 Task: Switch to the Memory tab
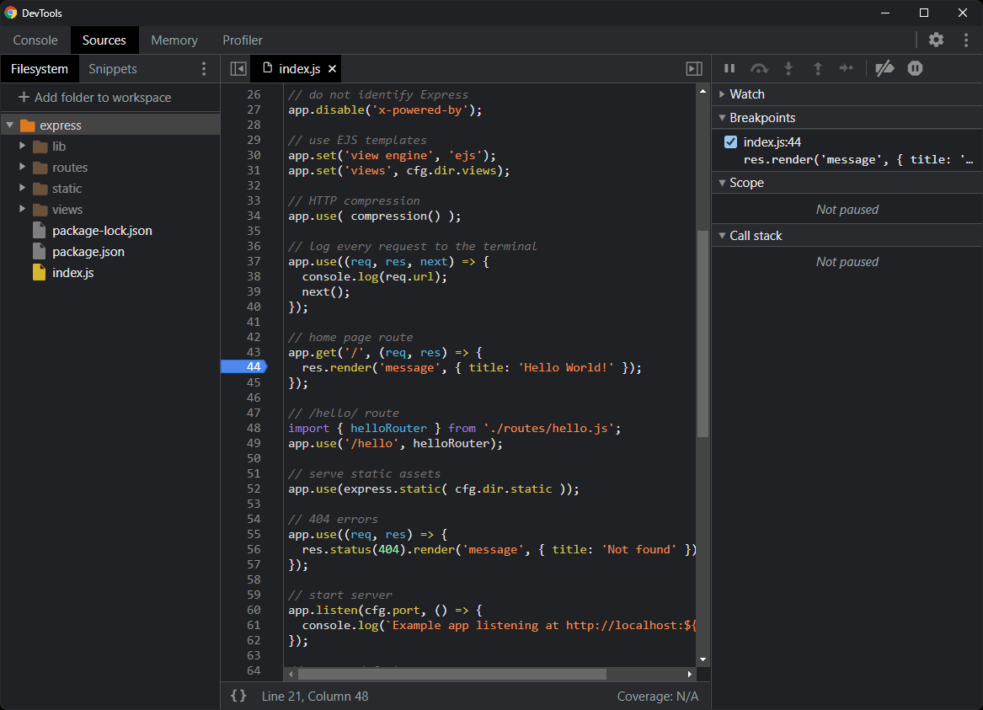coord(174,40)
